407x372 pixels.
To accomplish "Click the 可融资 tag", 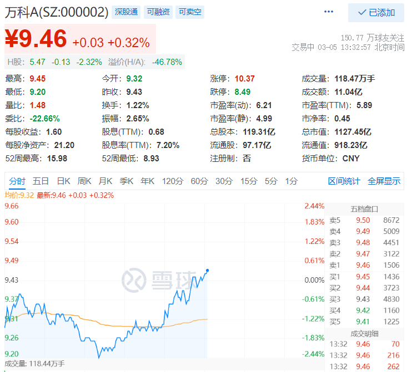I will (158, 12).
